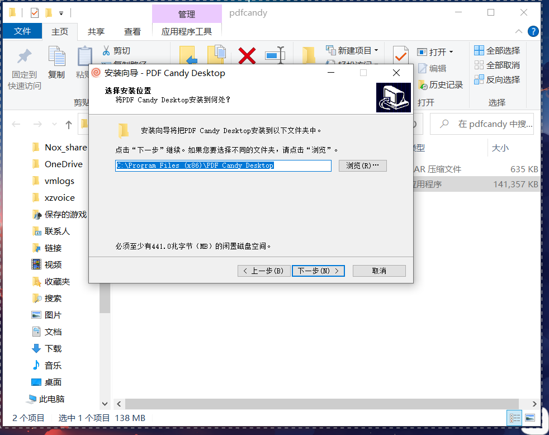This screenshot has height=435, width=549.
Task: Switch to the 查看 ribbon tab
Action: [x=132, y=31]
